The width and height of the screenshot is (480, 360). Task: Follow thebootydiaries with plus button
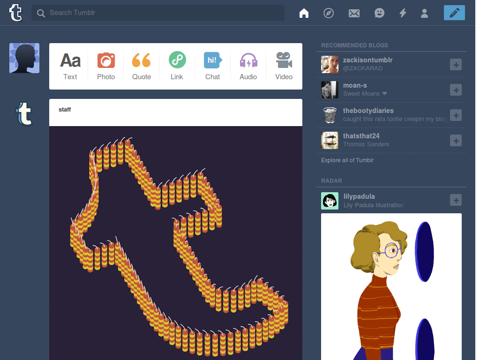point(456,115)
